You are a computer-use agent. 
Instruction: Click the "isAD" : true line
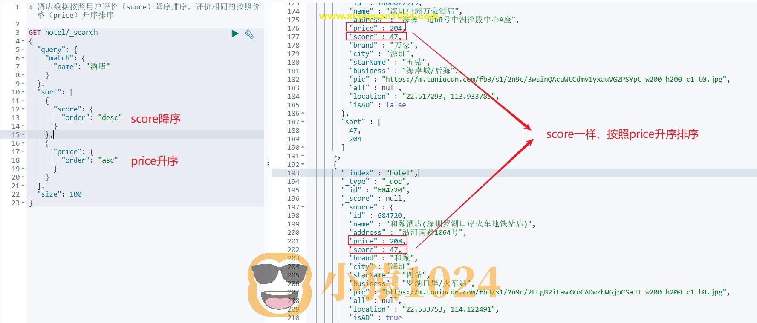point(375,317)
